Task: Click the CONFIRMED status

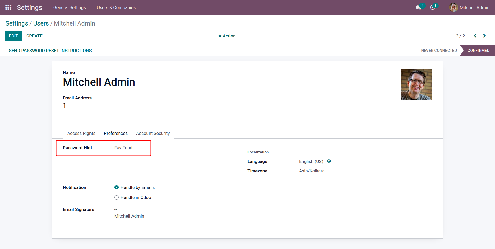Action: [478, 51]
